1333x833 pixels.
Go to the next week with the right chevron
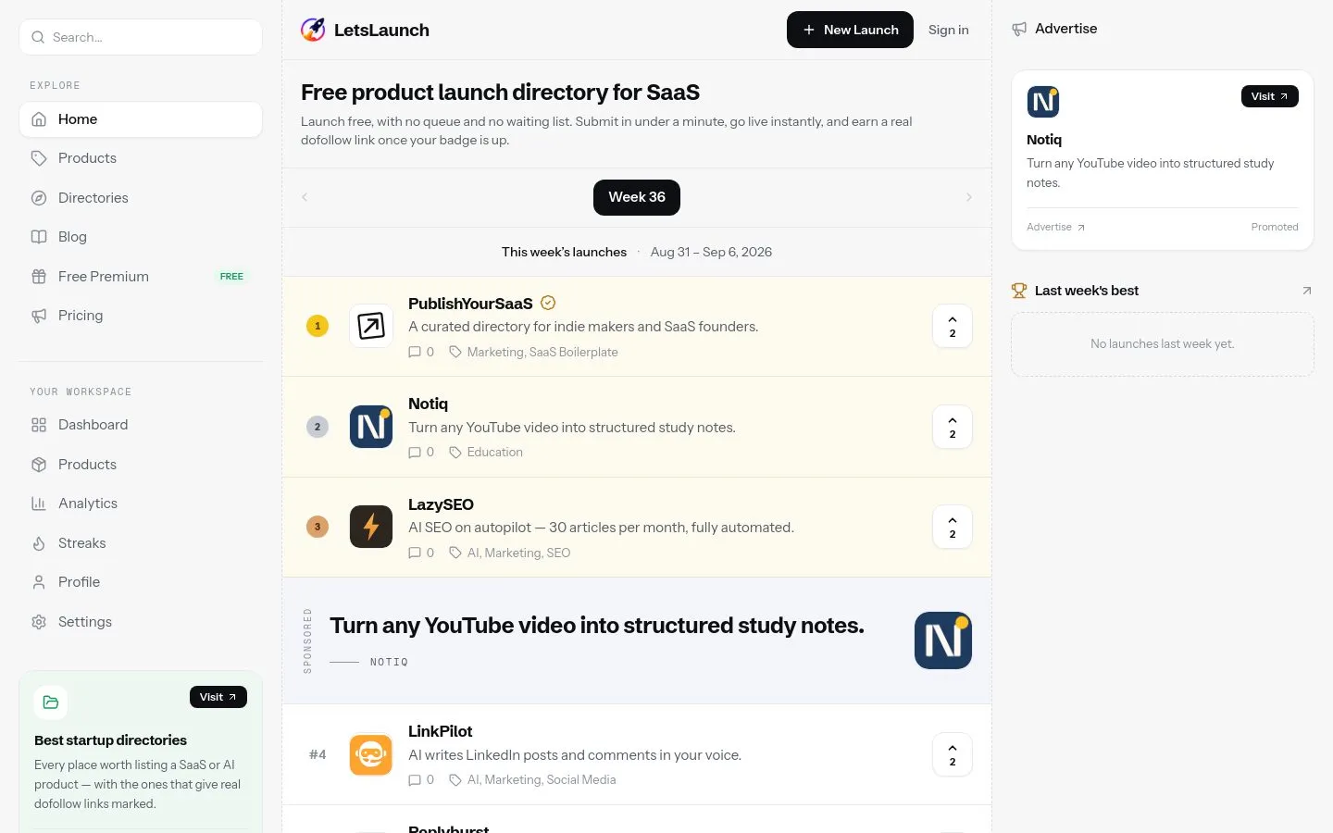(969, 197)
